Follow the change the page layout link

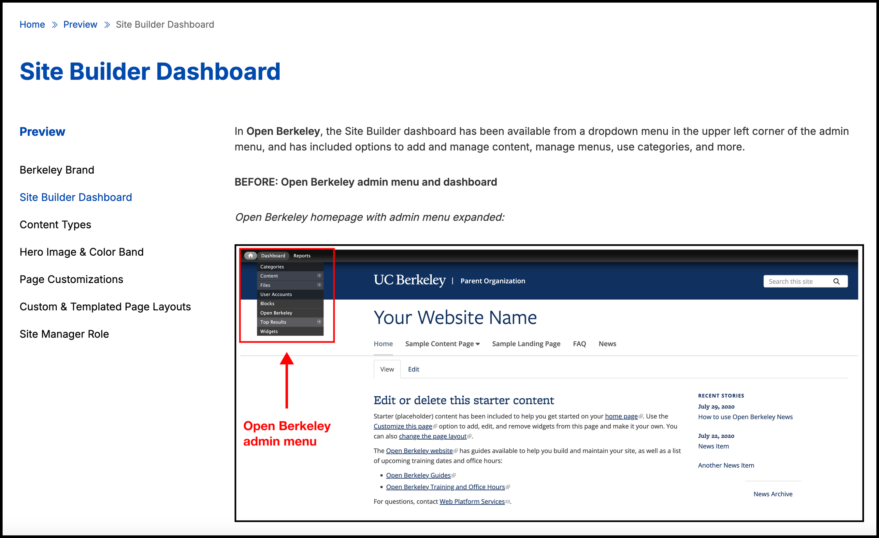coord(432,436)
